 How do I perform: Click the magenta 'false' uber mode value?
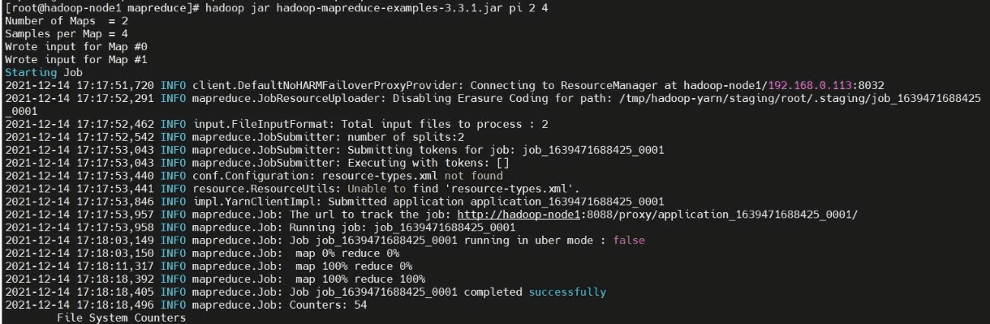click(629, 241)
